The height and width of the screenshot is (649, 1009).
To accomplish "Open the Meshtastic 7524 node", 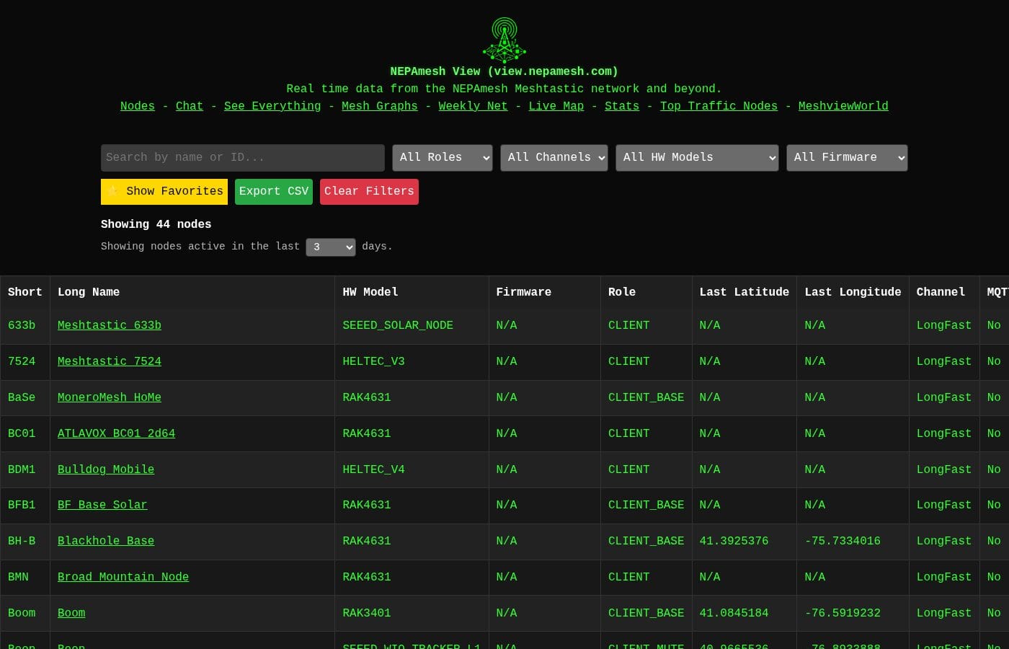I will (110, 361).
